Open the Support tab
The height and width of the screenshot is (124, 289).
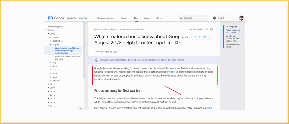[x=125, y=18]
